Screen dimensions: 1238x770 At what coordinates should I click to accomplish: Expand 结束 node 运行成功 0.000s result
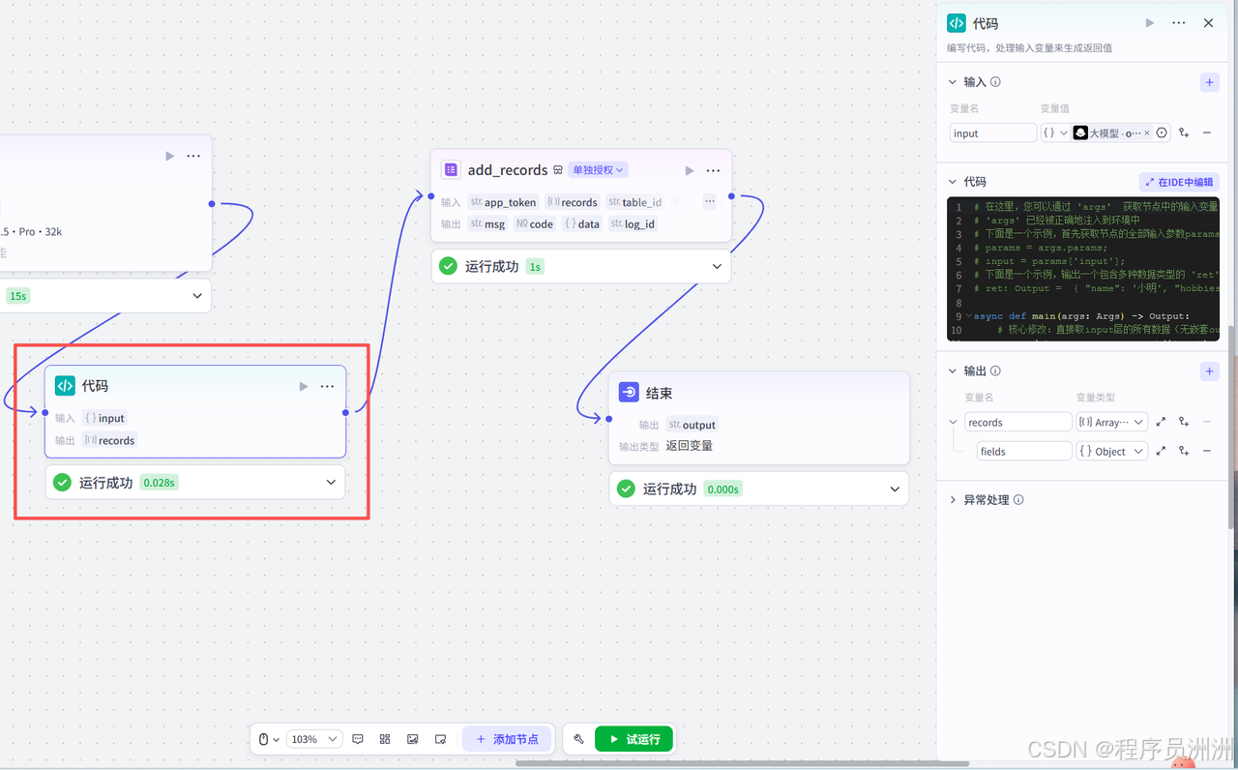pyautogui.click(x=895, y=489)
